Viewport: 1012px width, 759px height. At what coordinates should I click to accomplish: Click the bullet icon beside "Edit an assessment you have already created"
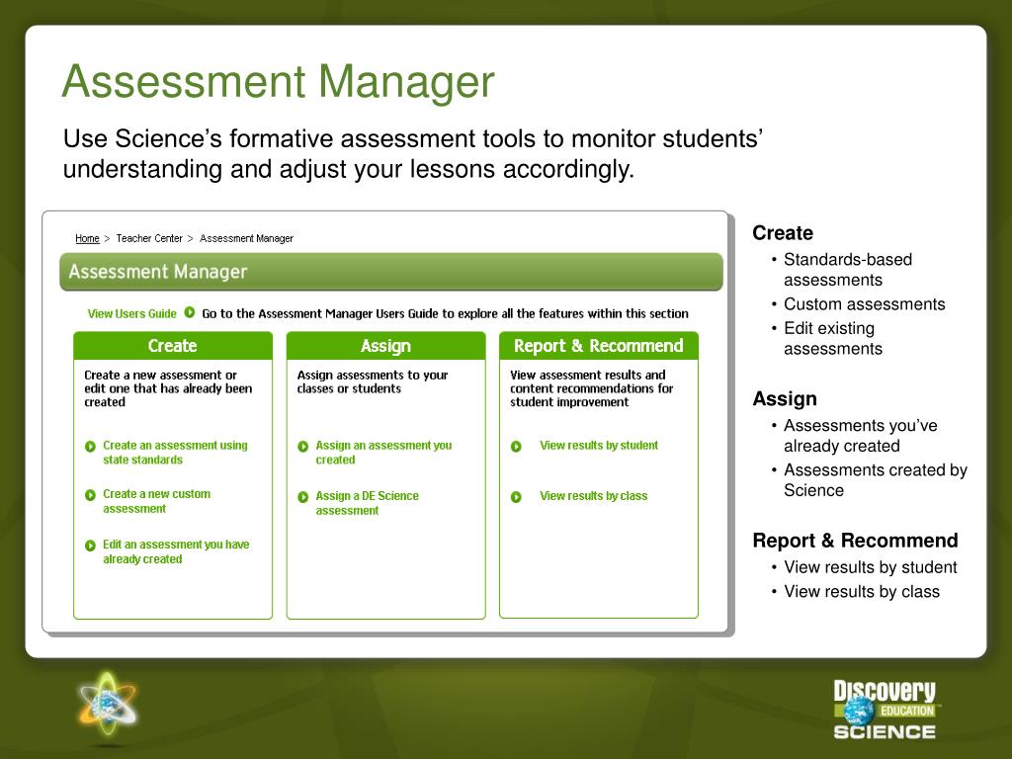(x=90, y=546)
